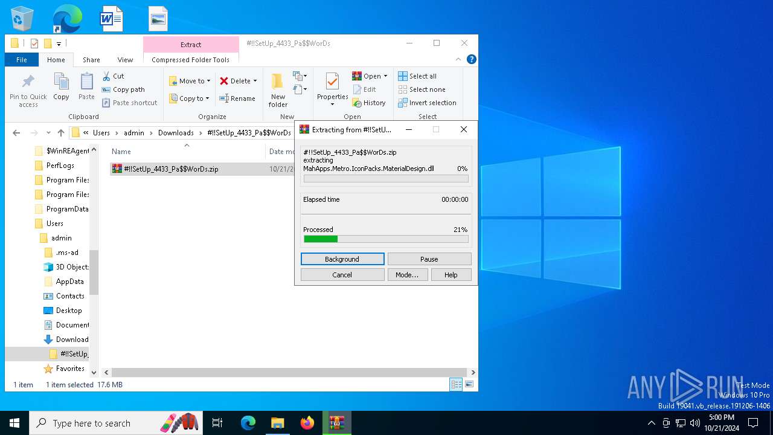This screenshot has width=773, height=435.
Task: Click Copy path in Clipboard group
Action: [123, 89]
